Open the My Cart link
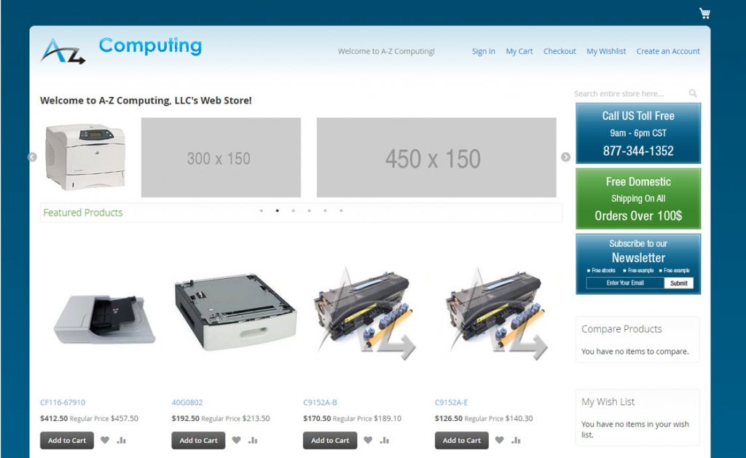The image size is (746, 458). [x=519, y=52]
